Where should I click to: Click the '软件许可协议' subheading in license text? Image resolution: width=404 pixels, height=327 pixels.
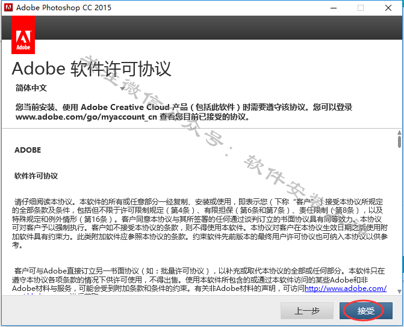click(36, 176)
